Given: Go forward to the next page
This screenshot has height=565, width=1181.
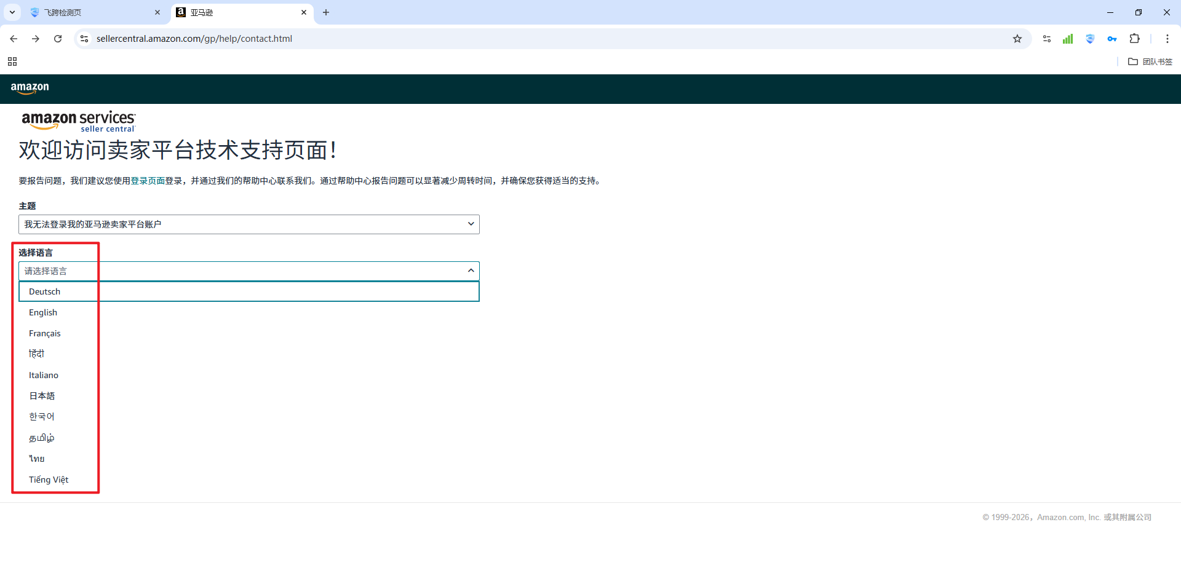Looking at the screenshot, I should [36, 39].
